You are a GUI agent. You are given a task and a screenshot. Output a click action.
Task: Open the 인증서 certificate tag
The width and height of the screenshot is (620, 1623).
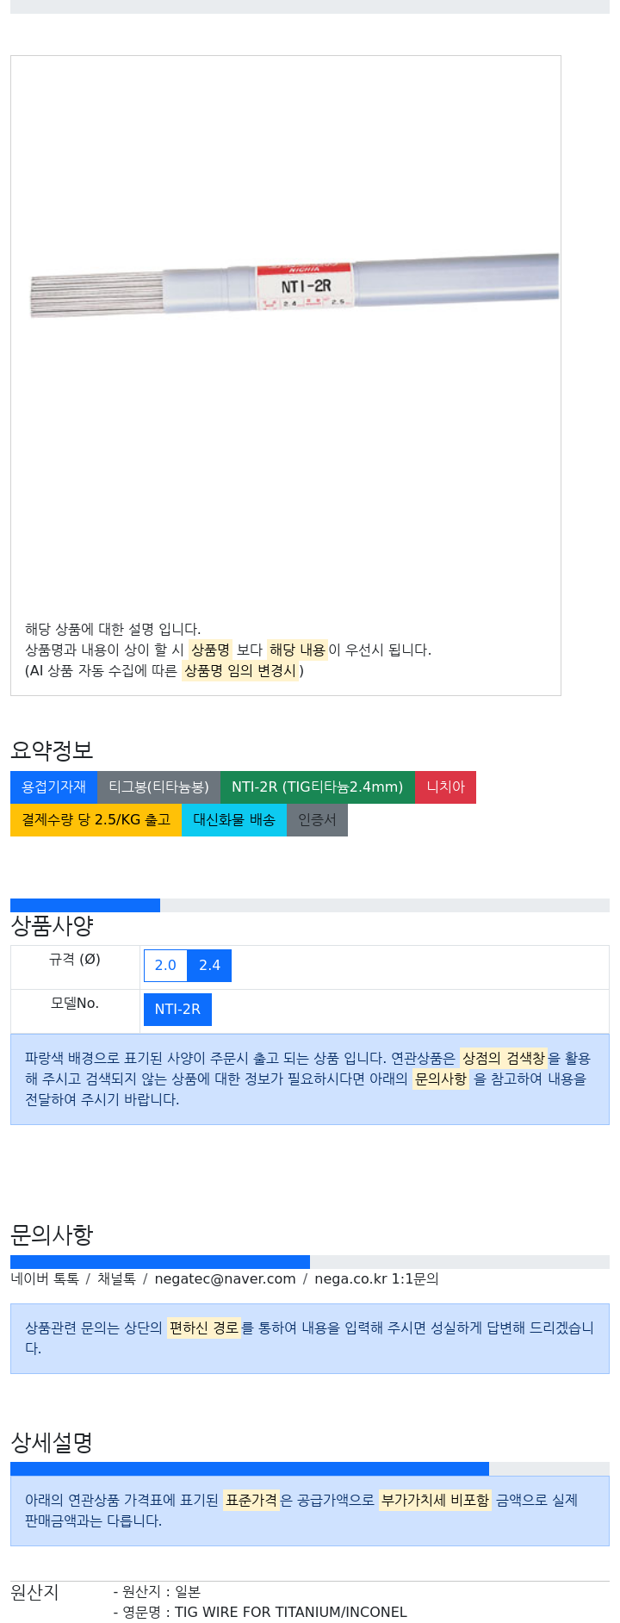click(317, 820)
